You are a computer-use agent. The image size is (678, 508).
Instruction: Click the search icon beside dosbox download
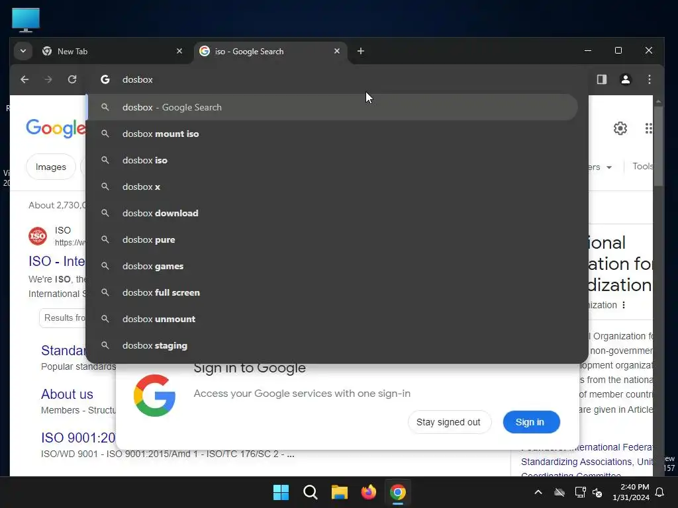(105, 213)
